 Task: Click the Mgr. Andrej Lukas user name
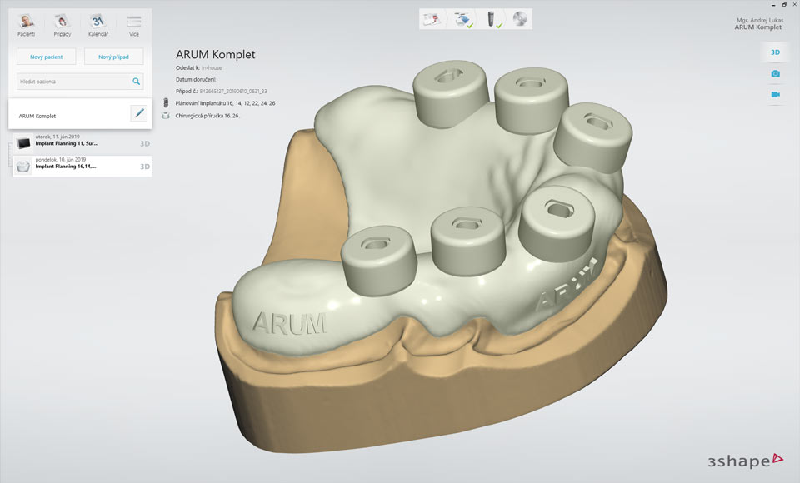(760, 20)
